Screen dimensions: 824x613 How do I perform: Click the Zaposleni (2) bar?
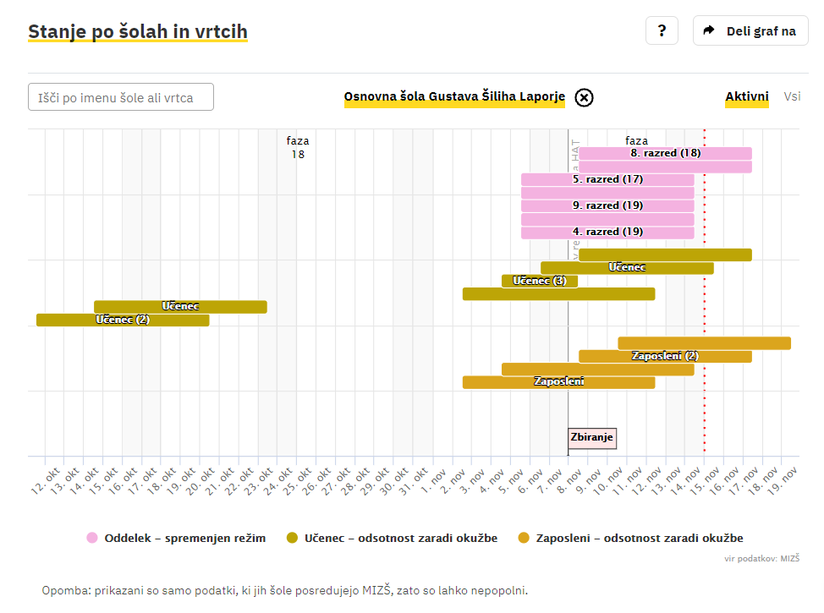coord(665,356)
